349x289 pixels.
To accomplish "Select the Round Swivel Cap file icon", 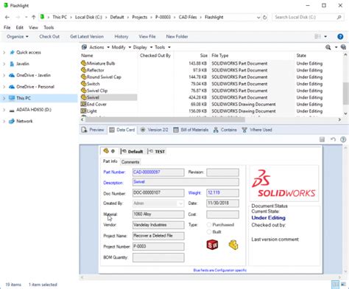I will (x=83, y=77).
